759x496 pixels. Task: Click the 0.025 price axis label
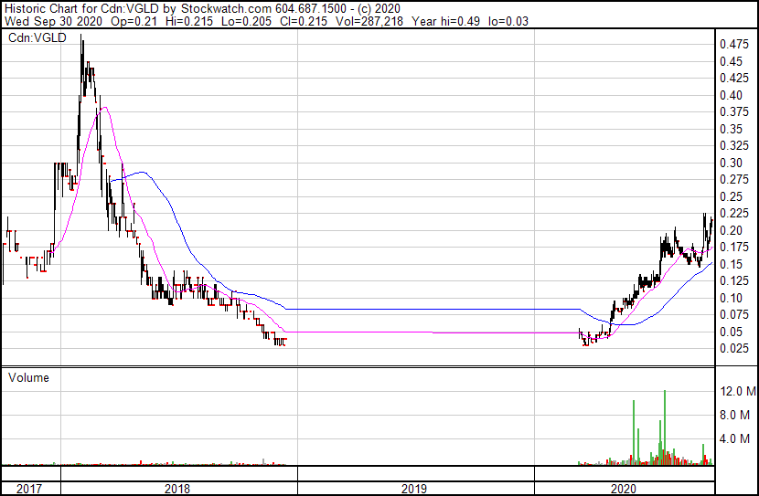(x=732, y=349)
